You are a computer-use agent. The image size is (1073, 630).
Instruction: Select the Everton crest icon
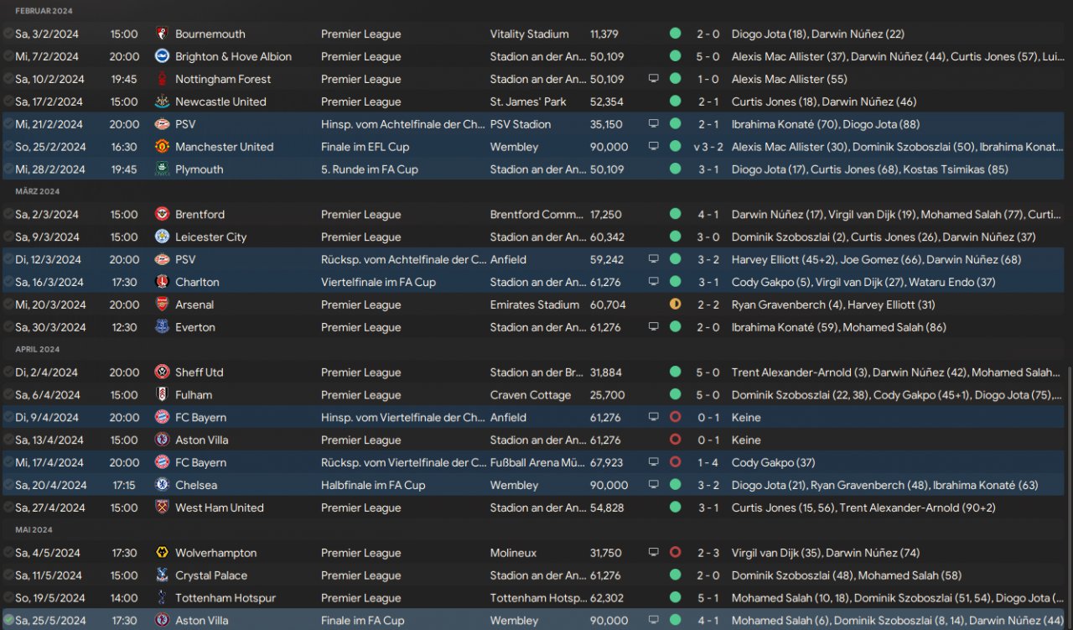tap(163, 328)
